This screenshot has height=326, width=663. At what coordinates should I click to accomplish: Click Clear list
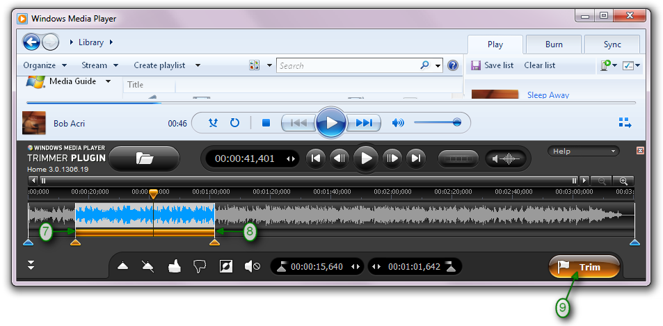540,65
